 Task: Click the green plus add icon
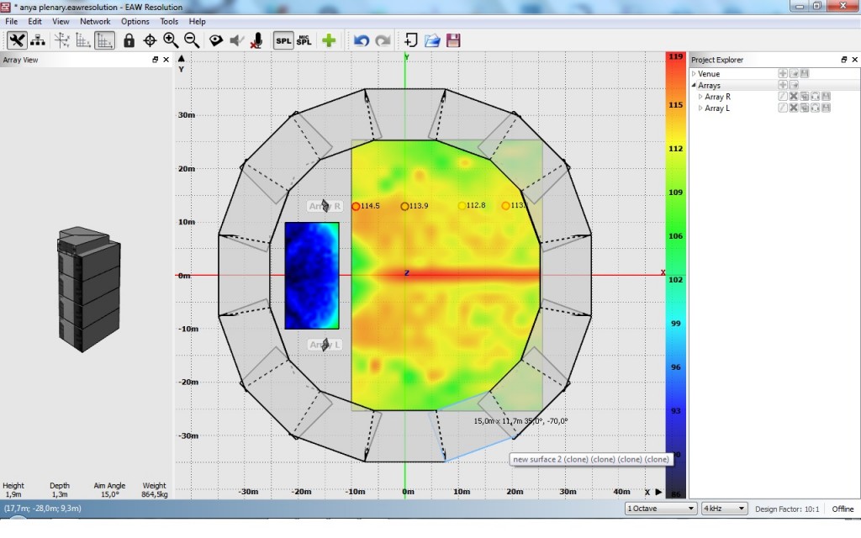point(329,40)
